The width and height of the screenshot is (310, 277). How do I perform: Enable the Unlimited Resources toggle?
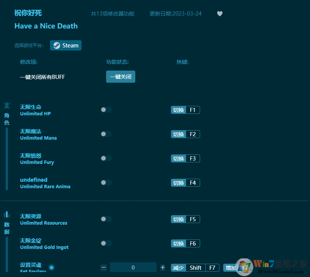[x=106, y=219]
